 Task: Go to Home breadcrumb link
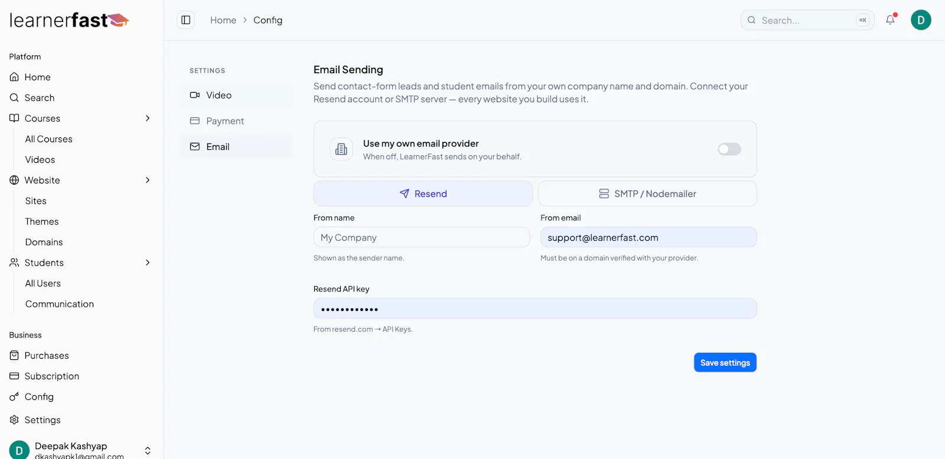point(223,20)
